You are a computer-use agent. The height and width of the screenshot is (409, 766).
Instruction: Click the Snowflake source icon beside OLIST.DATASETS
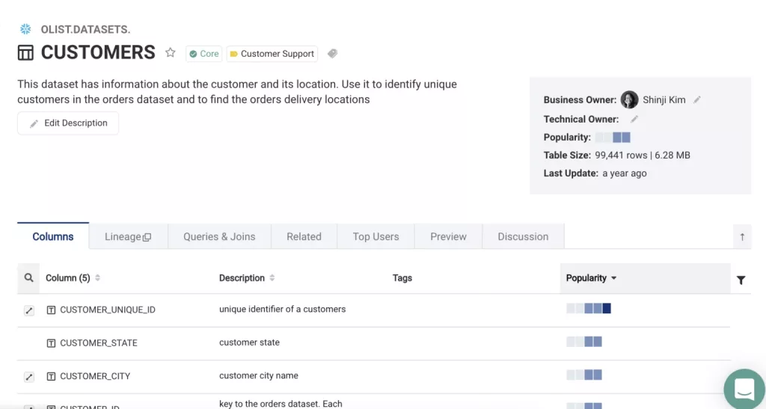pyautogui.click(x=25, y=29)
